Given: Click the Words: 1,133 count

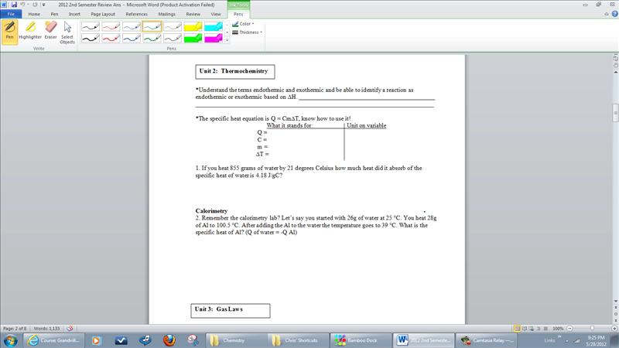Looking at the screenshot, I should 46,328.
